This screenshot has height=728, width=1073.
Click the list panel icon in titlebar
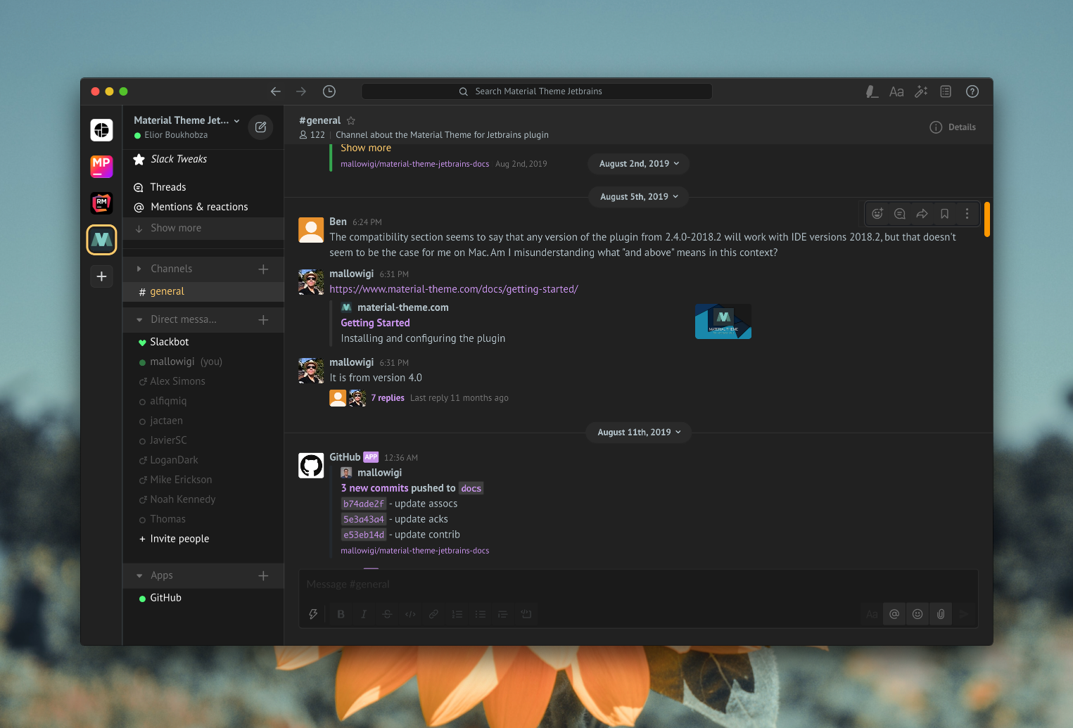coord(946,91)
